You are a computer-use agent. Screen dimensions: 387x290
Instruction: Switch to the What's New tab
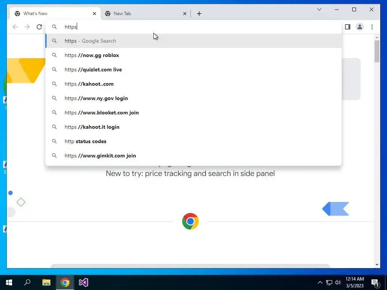click(55, 14)
